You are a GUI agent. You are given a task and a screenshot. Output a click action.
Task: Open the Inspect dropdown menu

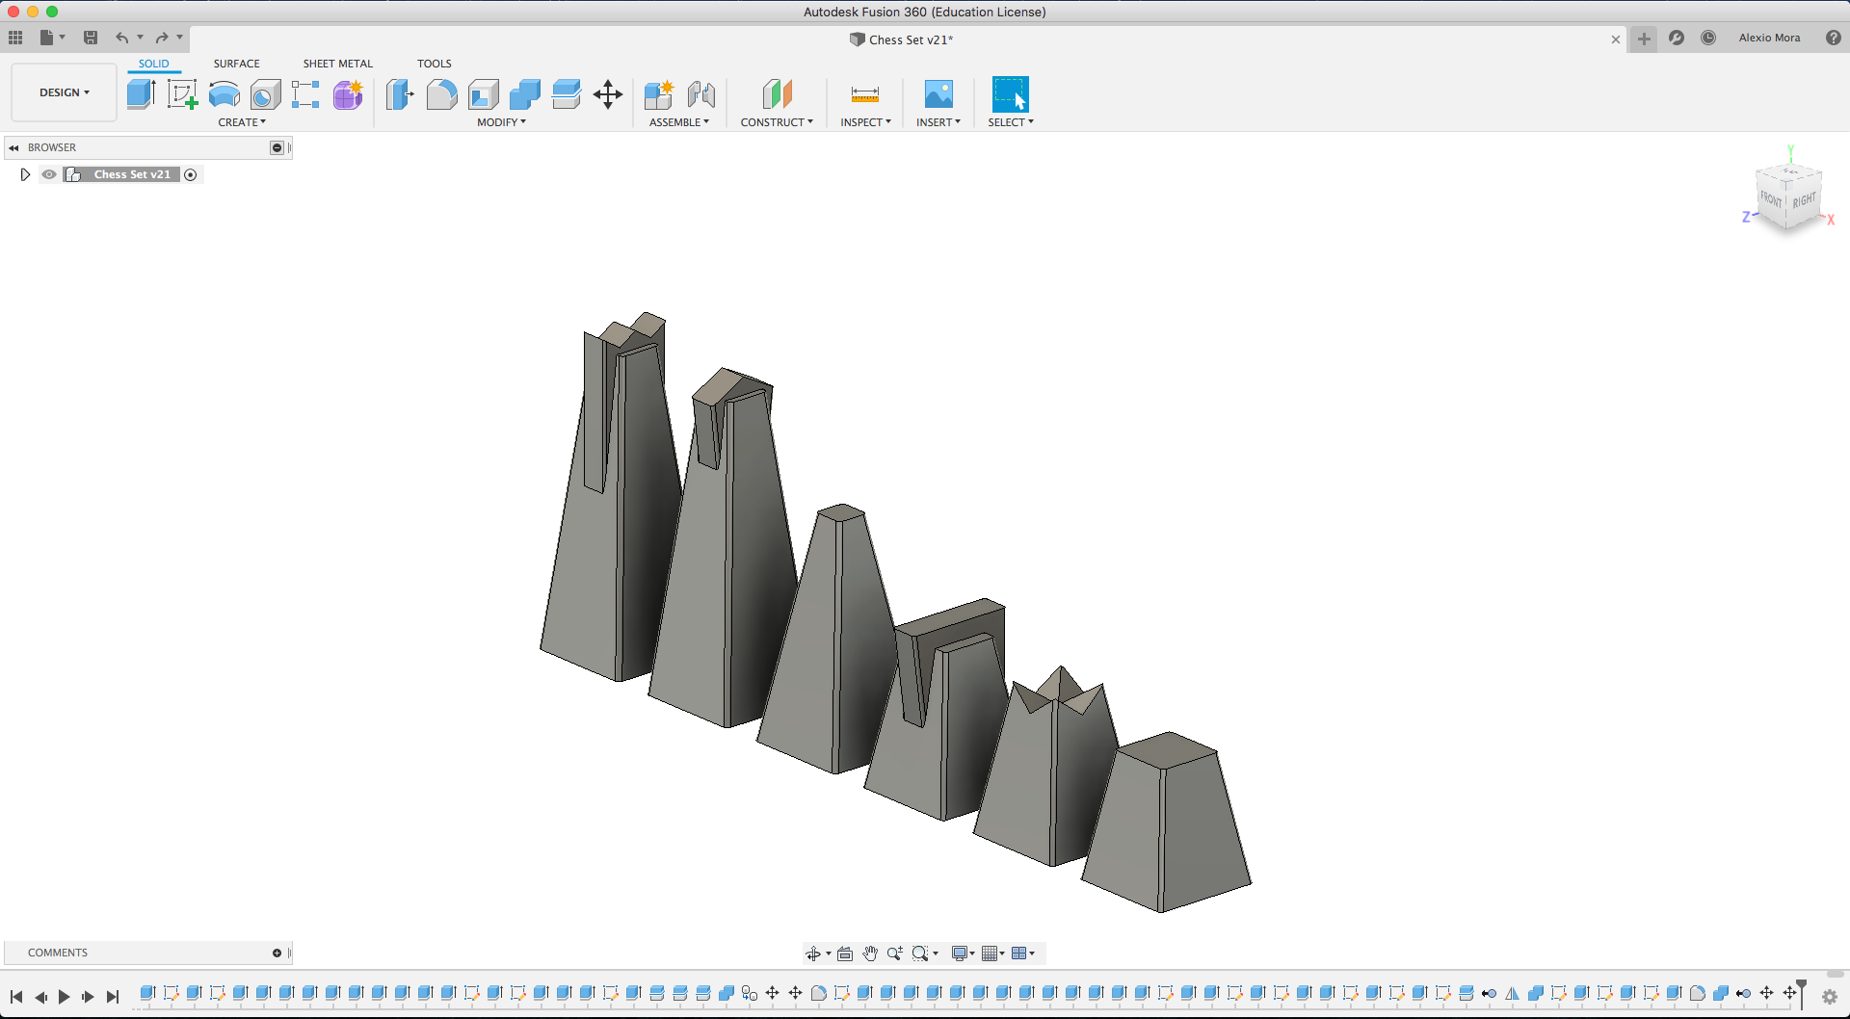pyautogui.click(x=865, y=122)
